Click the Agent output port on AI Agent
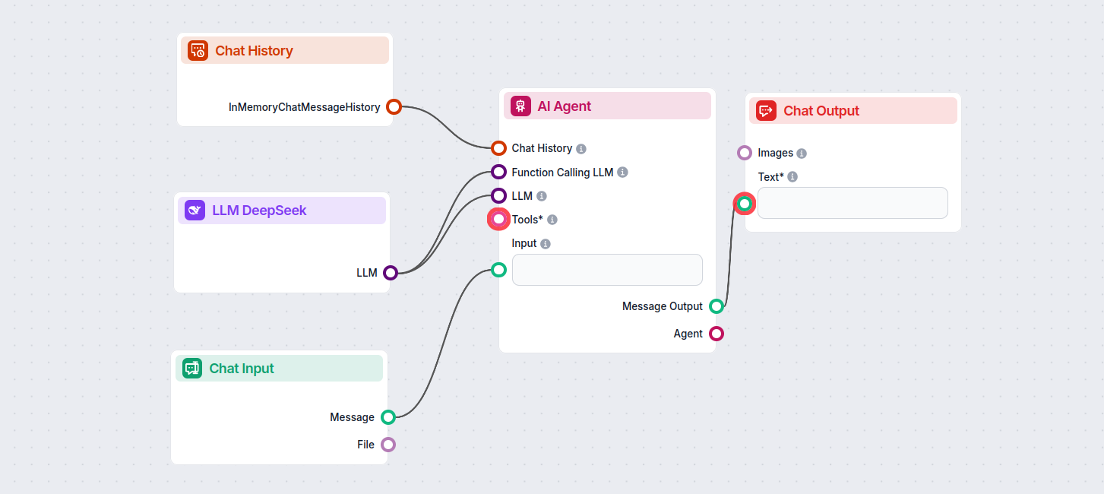The width and height of the screenshot is (1104, 494). 716,333
